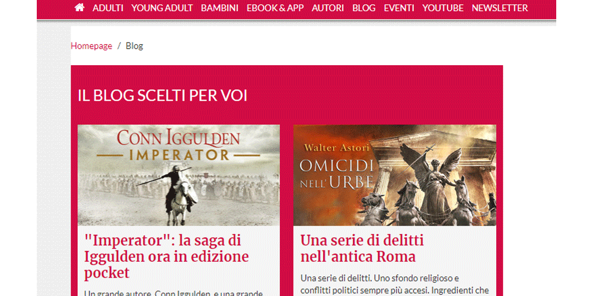This screenshot has width=593, height=296.
Task: Open the AUTORI page
Action: (x=327, y=8)
